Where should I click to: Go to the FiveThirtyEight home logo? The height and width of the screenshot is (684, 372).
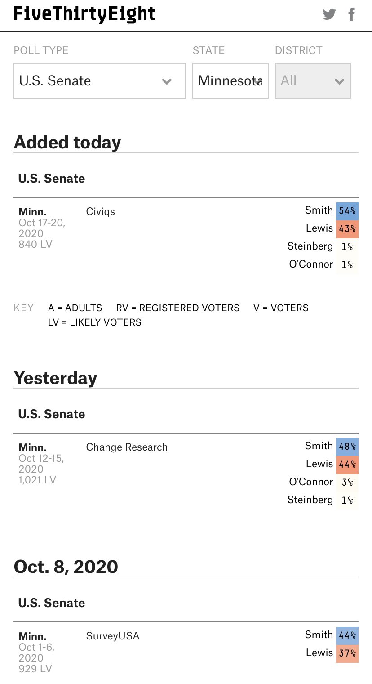(x=84, y=14)
